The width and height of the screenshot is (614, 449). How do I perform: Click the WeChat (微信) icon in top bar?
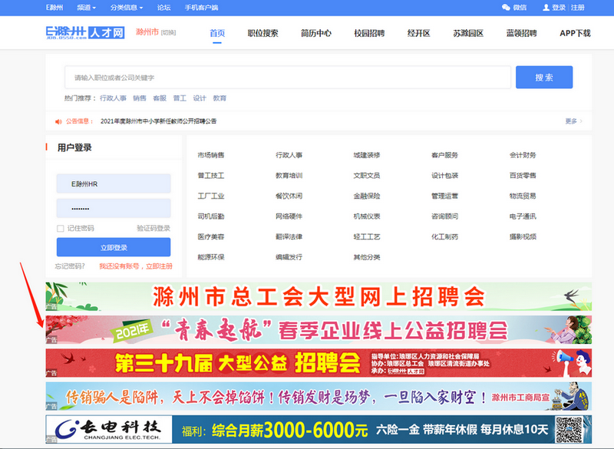506,7
